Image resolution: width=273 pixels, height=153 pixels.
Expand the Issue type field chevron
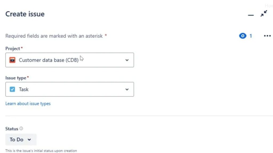[127, 89]
